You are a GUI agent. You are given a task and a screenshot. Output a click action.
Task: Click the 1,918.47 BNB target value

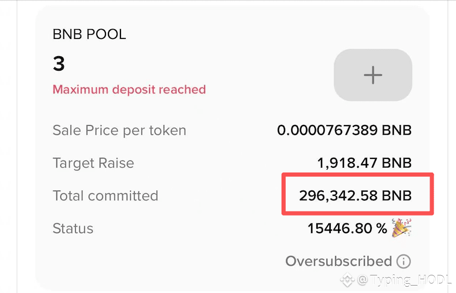[365, 163]
